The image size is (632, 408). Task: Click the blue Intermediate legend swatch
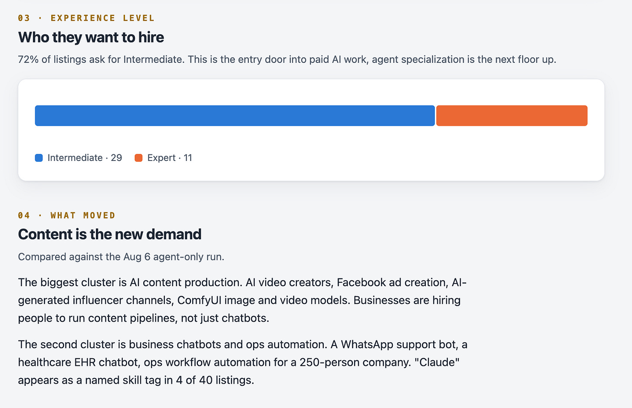39,158
